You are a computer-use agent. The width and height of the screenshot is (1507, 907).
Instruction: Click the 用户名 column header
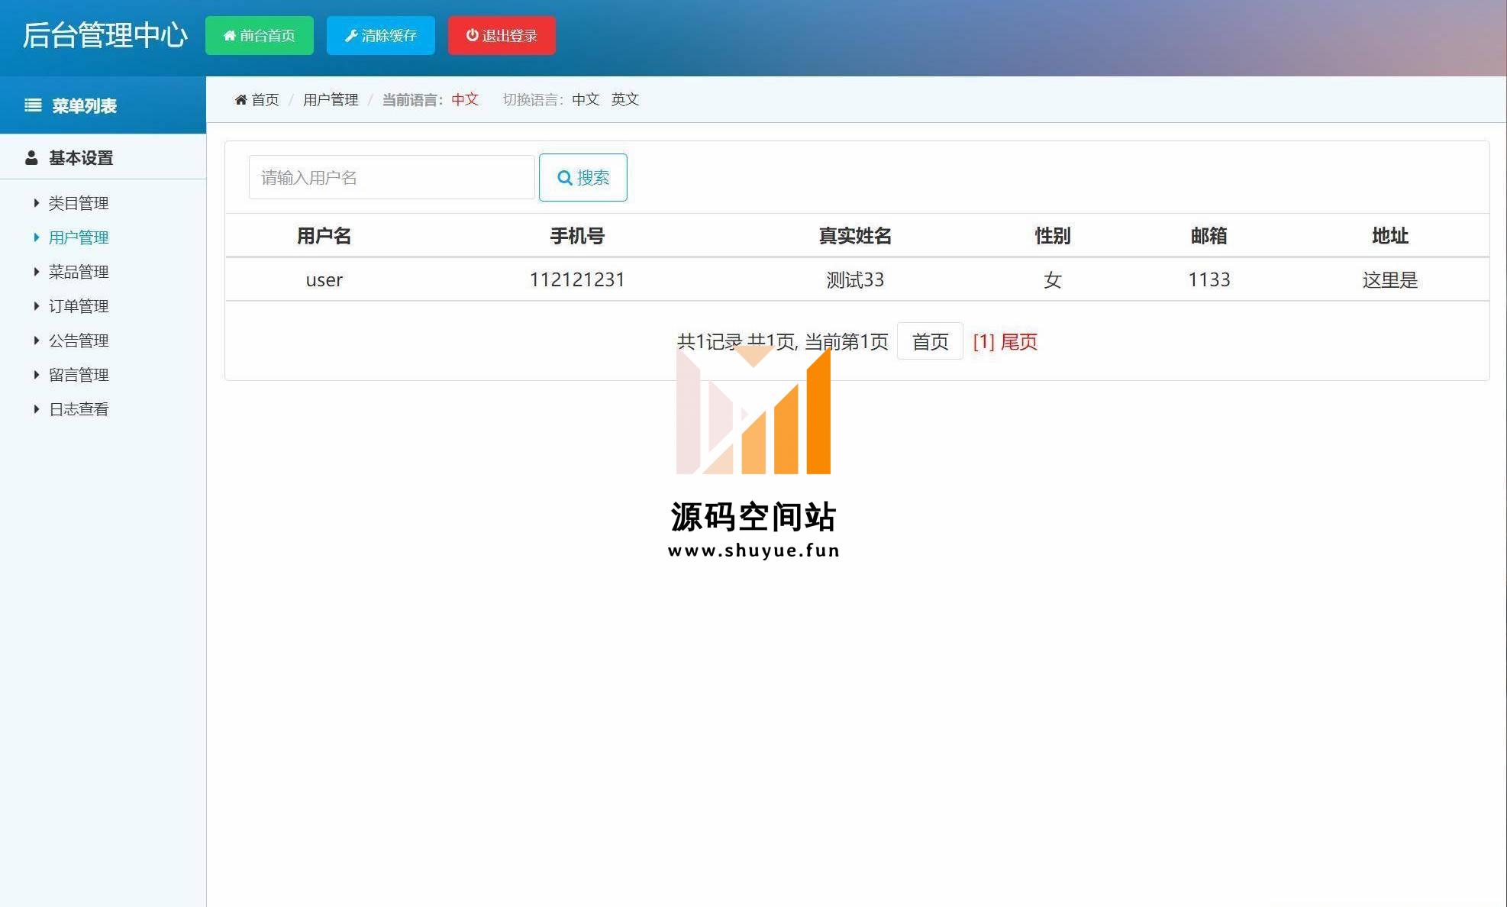point(324,236)
